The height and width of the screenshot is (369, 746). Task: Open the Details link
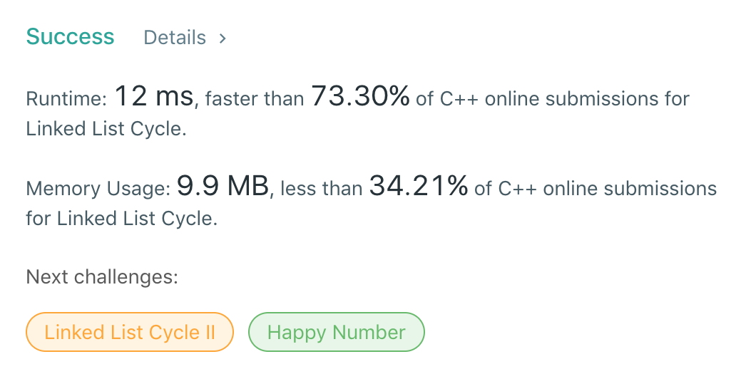tap(175, 38)
